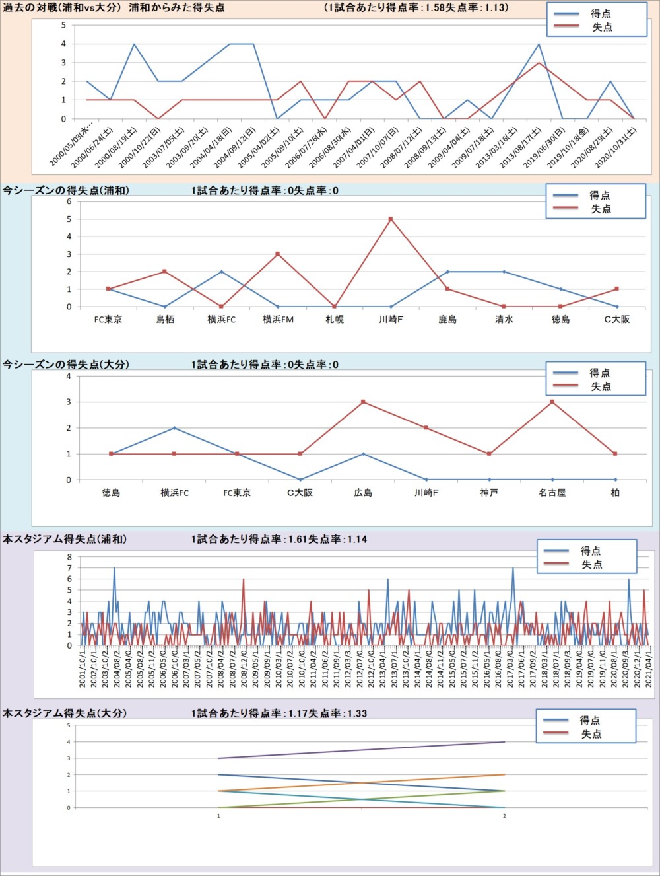This screenshot has width=660, height=876.
Task: Select the 本スタジアム得失点(浦和) chart title
Action: coord(65,540)
